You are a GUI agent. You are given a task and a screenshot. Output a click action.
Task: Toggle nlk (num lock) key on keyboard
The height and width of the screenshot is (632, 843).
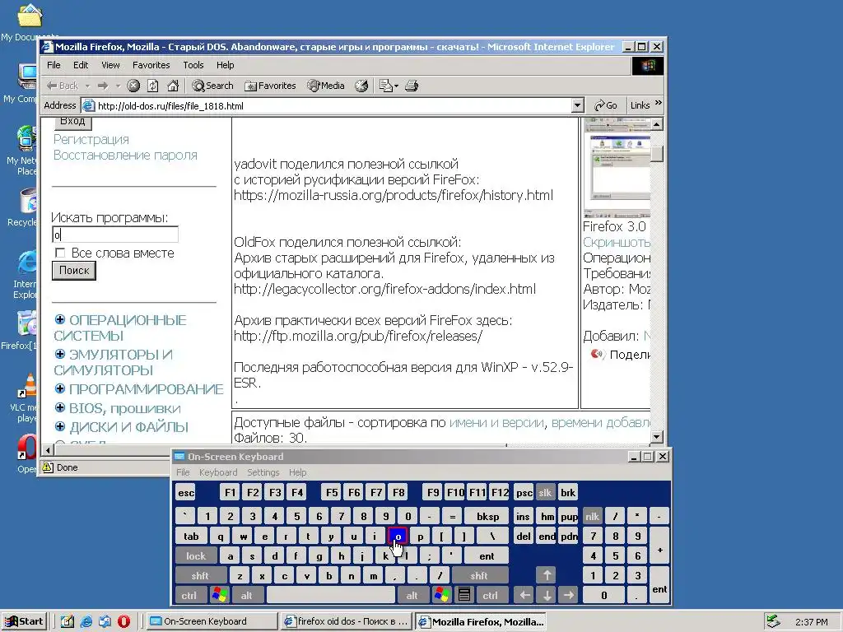593,517
